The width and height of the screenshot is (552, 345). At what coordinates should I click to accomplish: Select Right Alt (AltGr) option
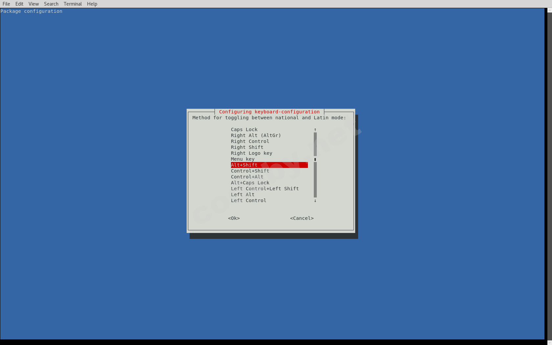pyautogui.click(x=256, y=135)
